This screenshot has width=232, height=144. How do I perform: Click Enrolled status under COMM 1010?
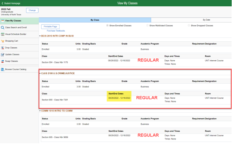click(x=45, y=124)
